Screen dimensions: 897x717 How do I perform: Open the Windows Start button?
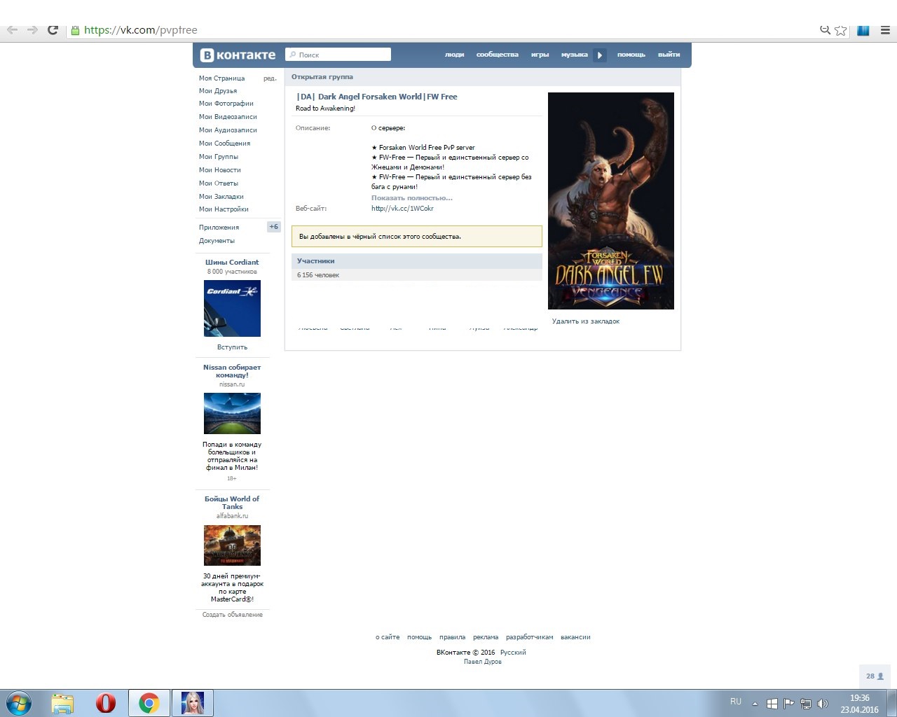tap(18, 702)
